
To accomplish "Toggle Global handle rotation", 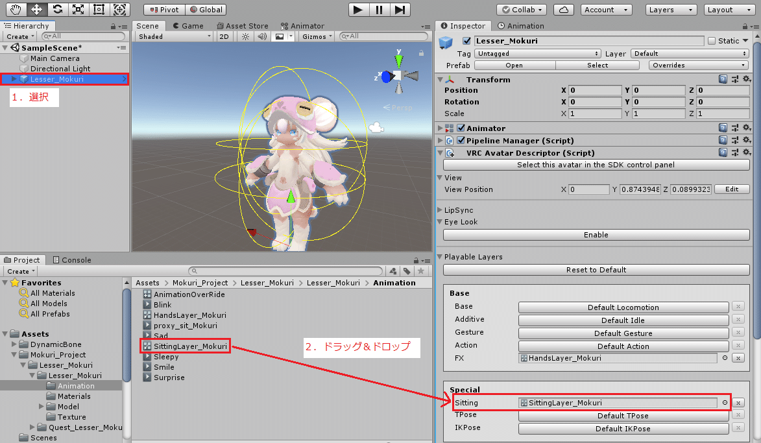I will tap(206, 10).
